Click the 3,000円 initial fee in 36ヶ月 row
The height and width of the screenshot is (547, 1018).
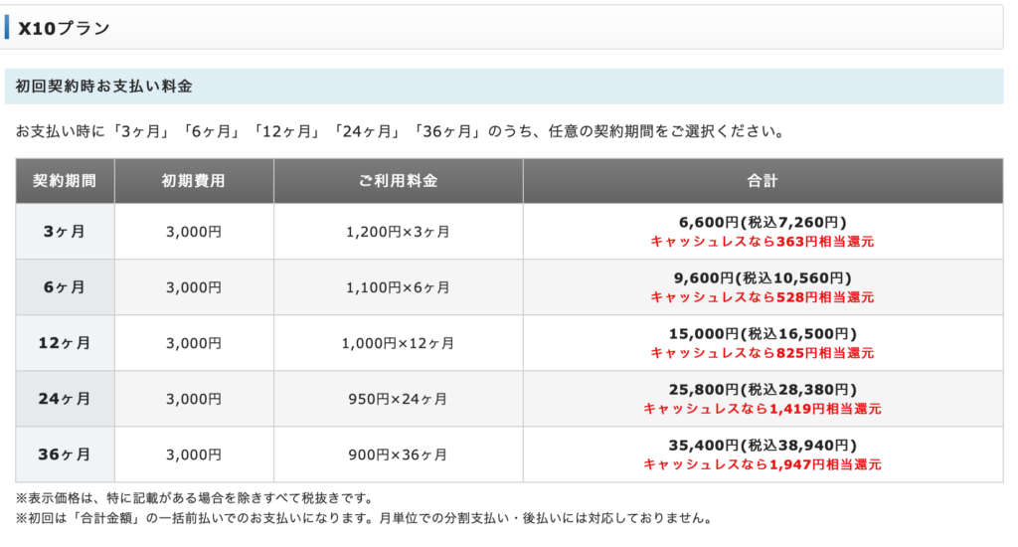pos(194,456)
